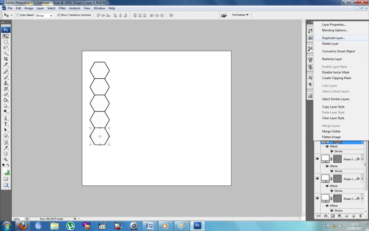This screenshot has width=369, height=231.
Task: Click Rasterize Layer in context menu
Action: tap(332, 59)
